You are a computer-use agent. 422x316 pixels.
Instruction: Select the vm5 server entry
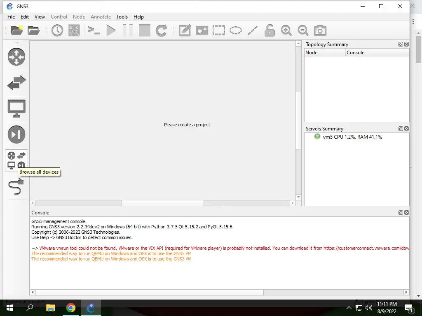(x=352, y=137)
